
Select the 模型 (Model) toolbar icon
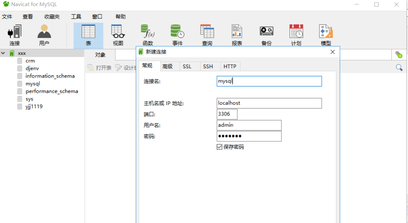(326, 35)
